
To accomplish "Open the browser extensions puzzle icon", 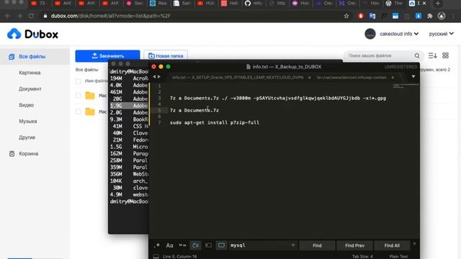I will click(x=430, y=16).
